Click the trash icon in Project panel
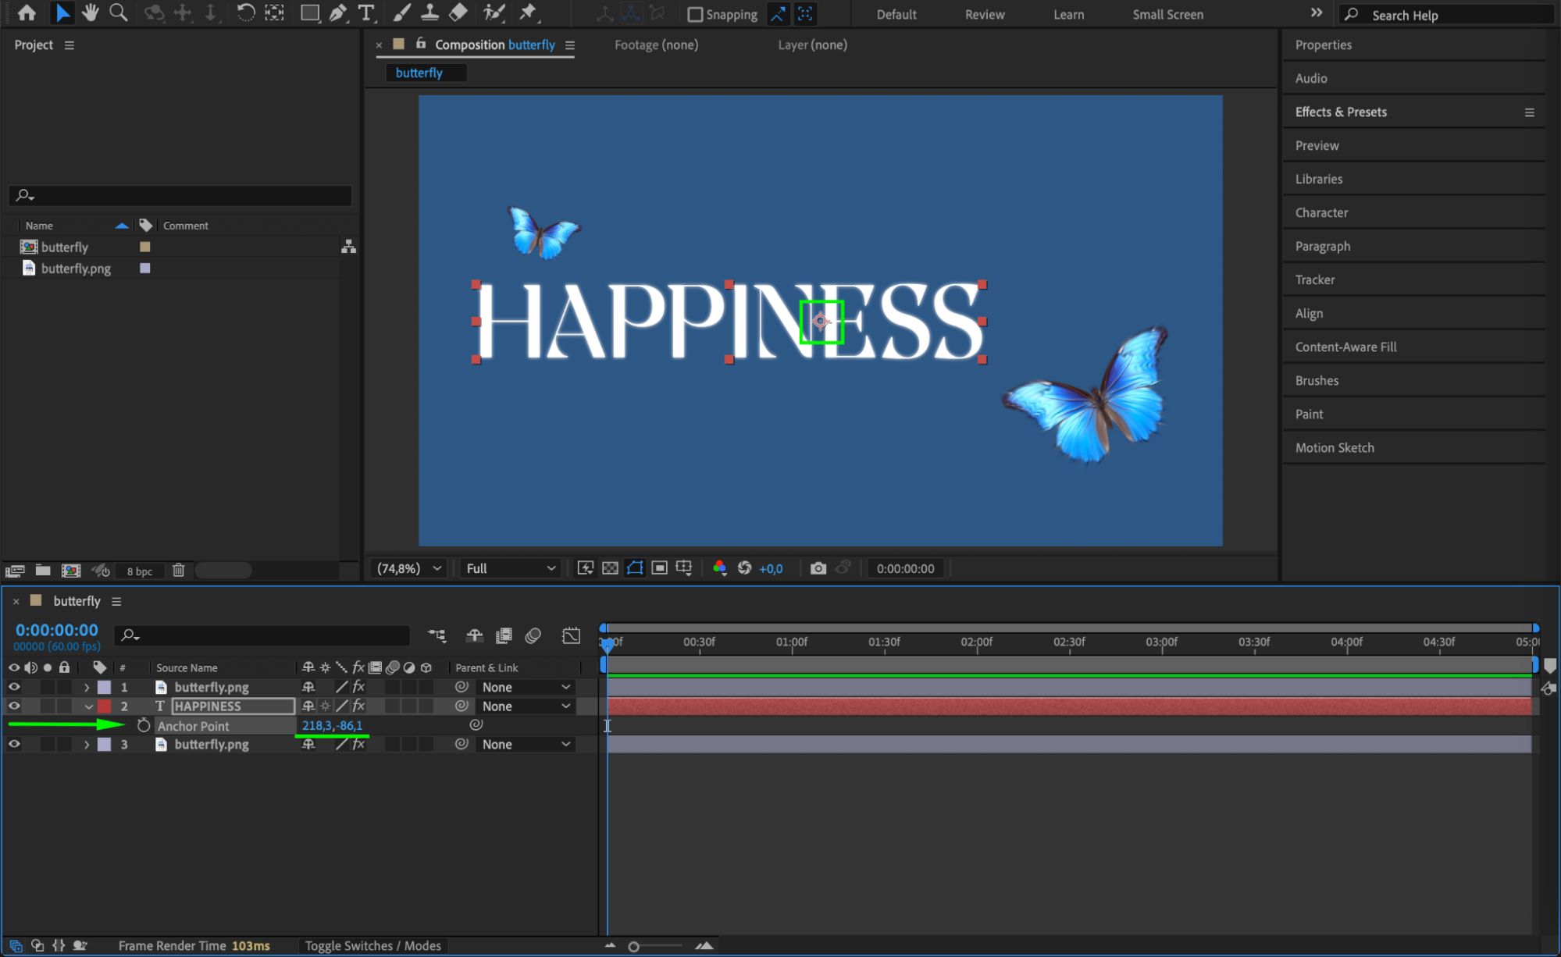Screen dimensions: 1561x957 (178, 571)
